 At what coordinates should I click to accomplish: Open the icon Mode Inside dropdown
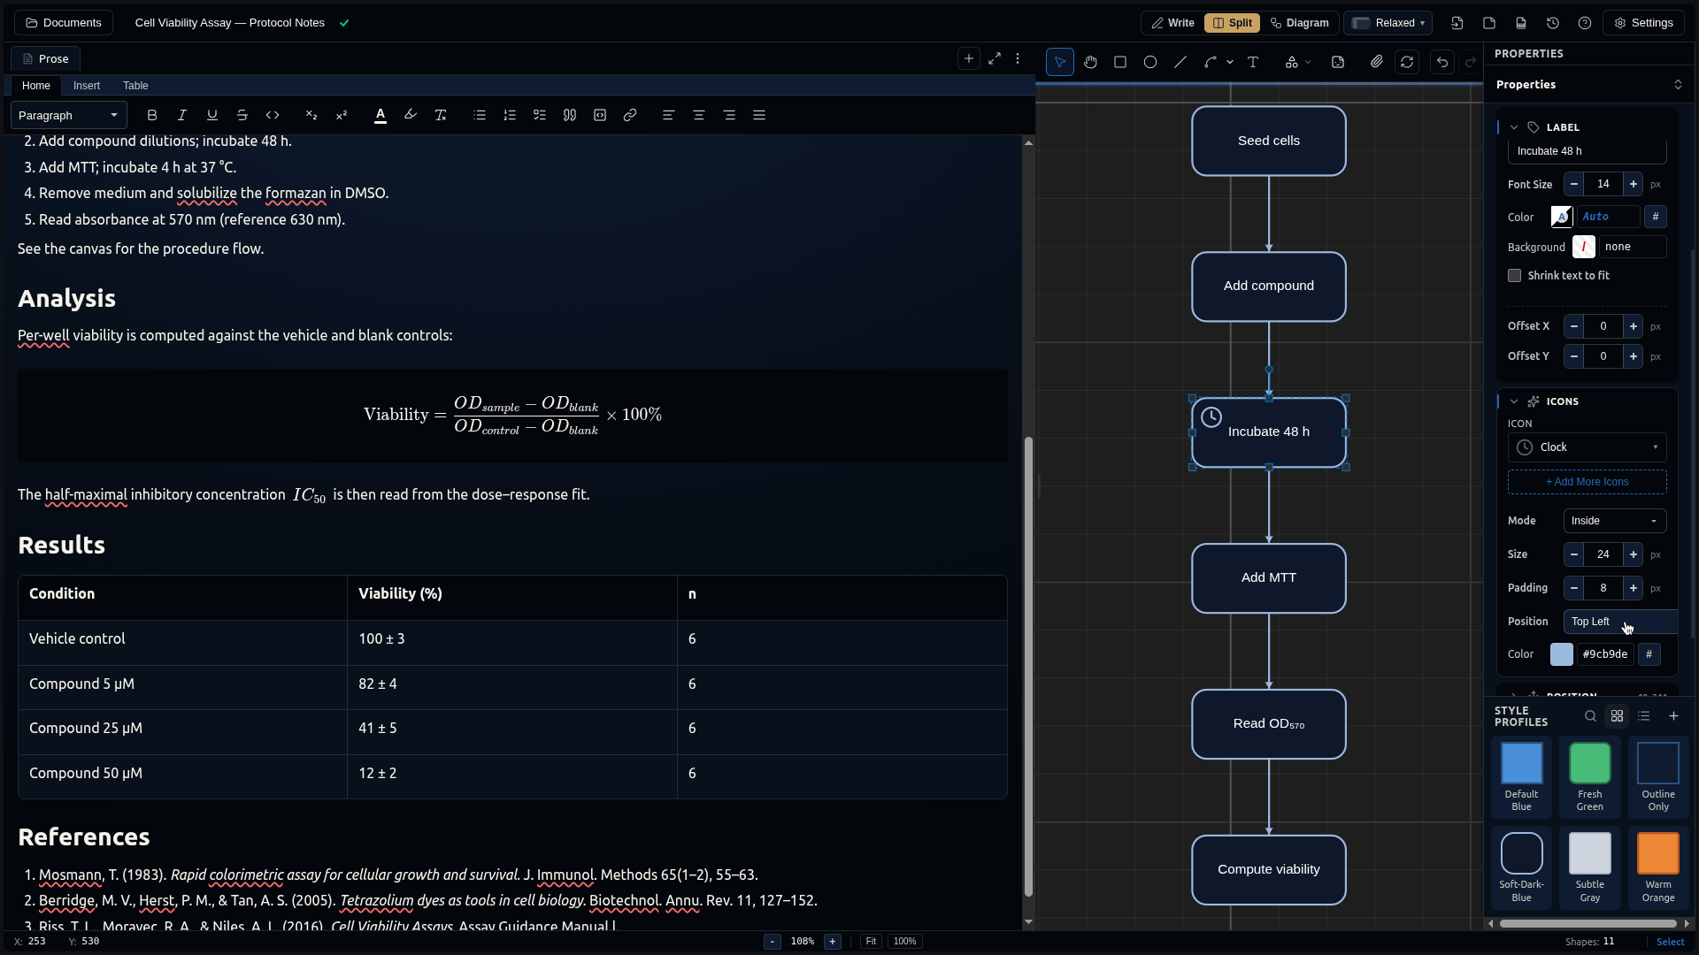pyautogui.click(x=1614, y=521)
